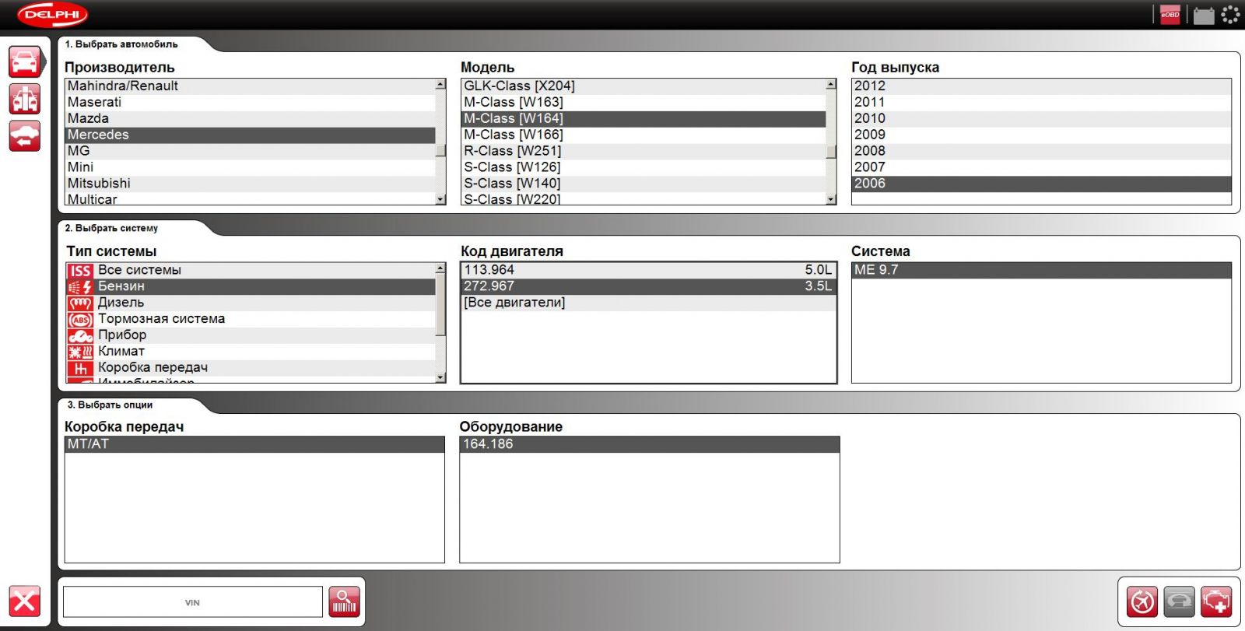Select [Все двигатели] engine option
This screenshot has height=631, width=1245.
click(648, 303)
